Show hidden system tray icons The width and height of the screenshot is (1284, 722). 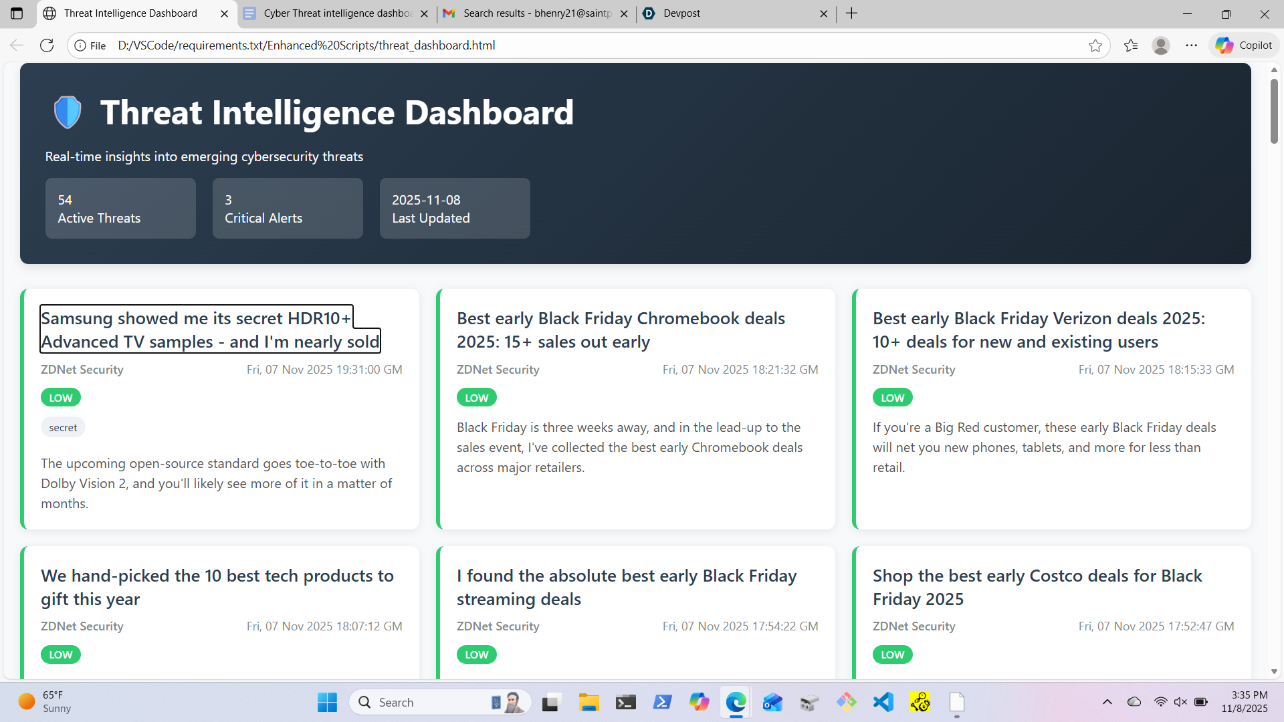pos(1107,702)
